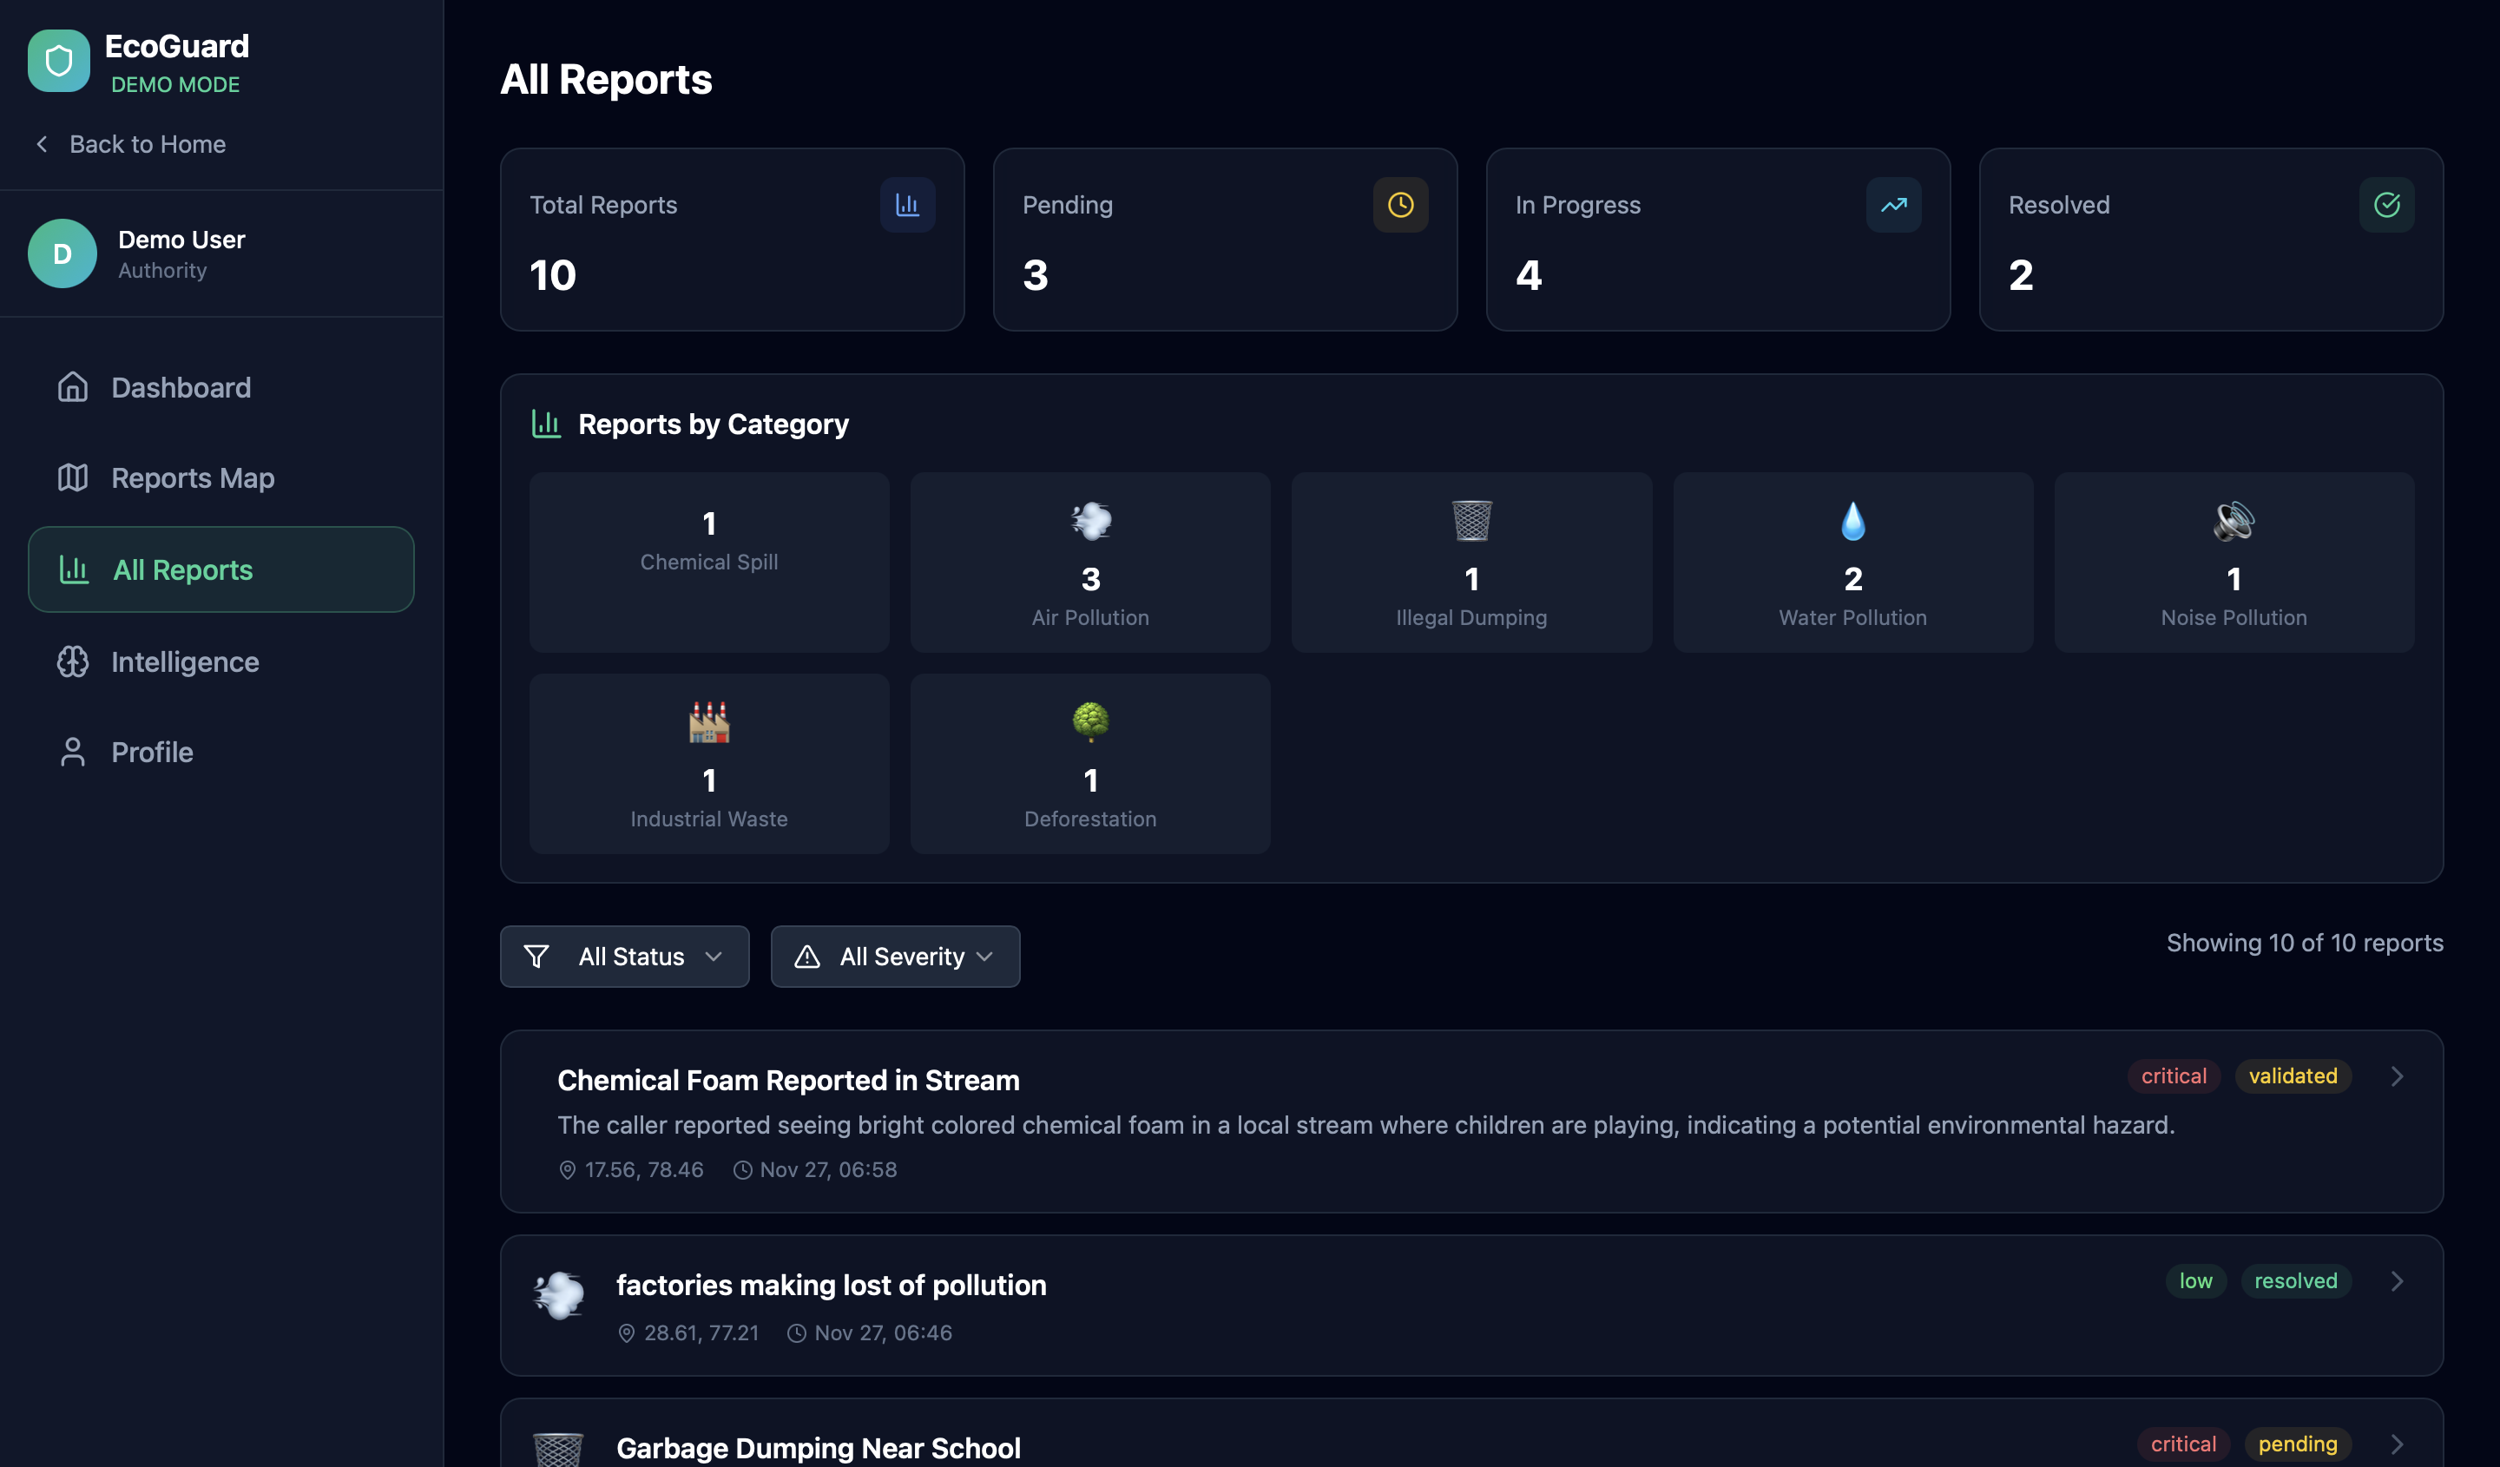Open the All Status filter dropdown
Viewport: 2500px width, 1467px height.
624,957
